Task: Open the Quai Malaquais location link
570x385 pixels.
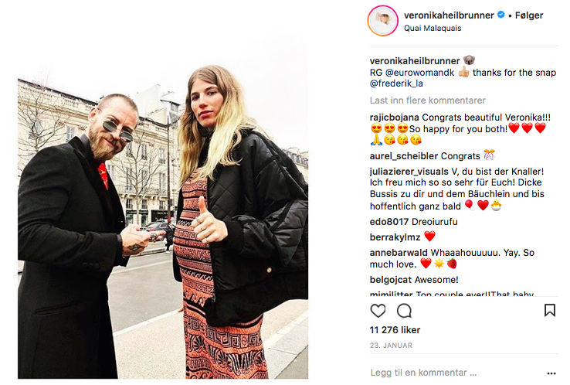Action: 433,28
